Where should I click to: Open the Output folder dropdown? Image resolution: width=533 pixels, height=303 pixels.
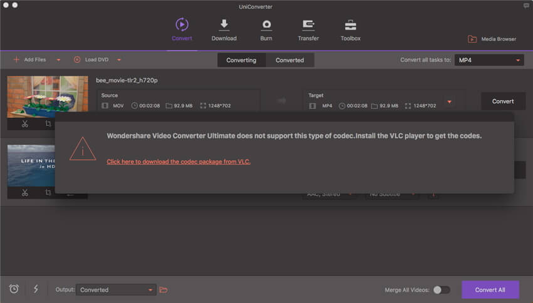click(116, 290)
